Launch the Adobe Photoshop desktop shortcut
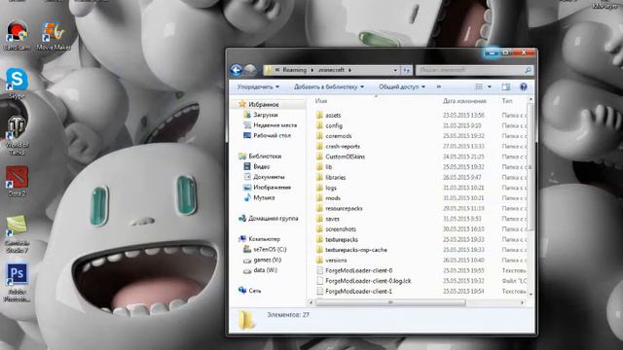 pos(17,282)
